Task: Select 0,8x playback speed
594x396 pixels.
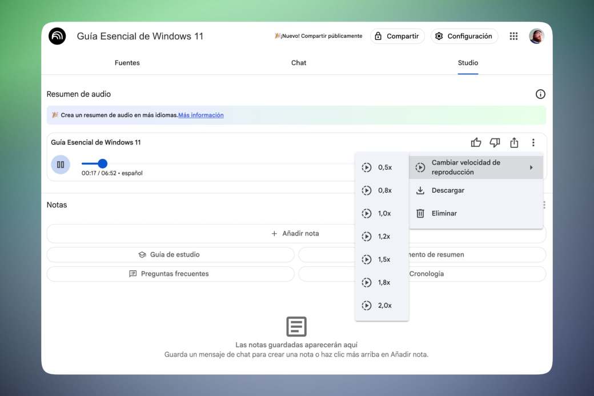Action: (x=382, y=190)
